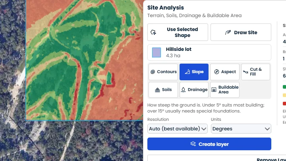Open the Units dropdown set to Degrees
The image size is (286, 161).
pyautogui.click(x=241, y=129)
